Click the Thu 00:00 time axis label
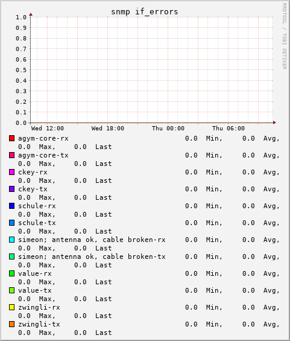 click(168, 129)
